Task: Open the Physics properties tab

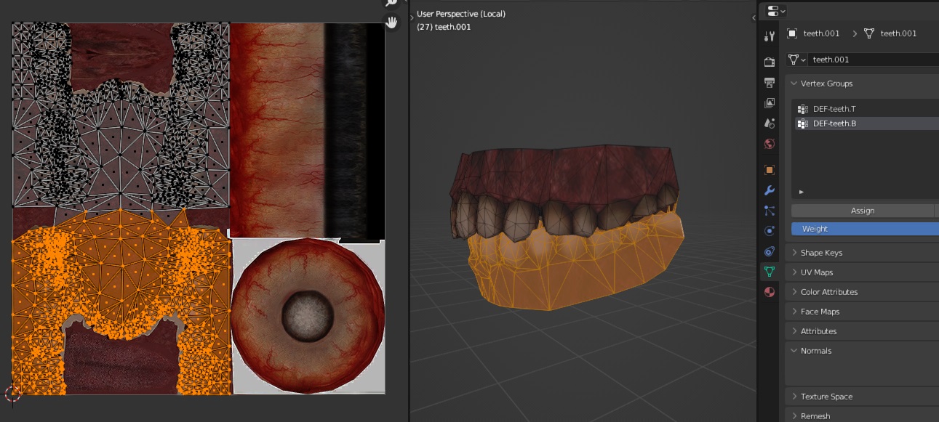Action: click(x=770, y=231)
